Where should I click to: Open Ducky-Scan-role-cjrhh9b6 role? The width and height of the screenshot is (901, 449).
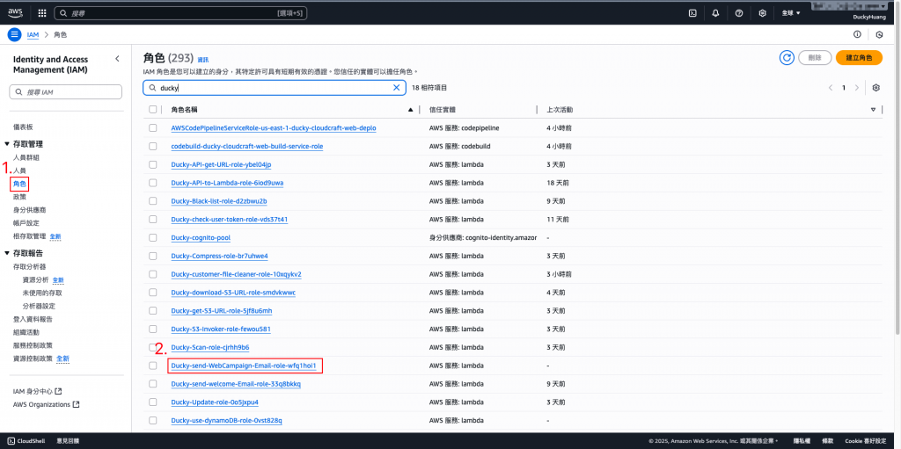[x=210, y=347]
